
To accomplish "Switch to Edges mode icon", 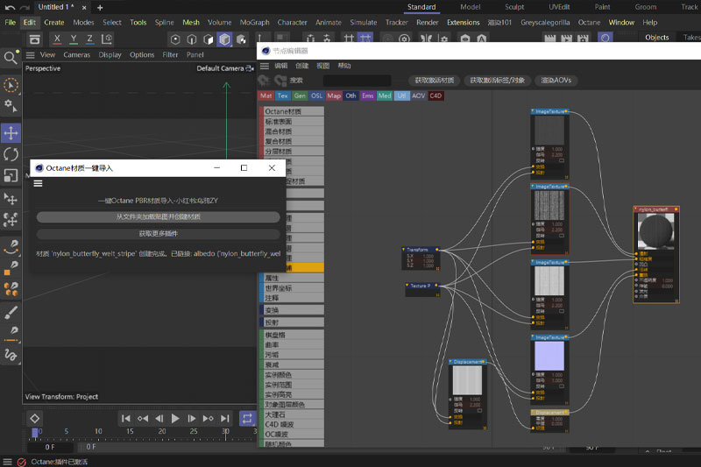I will pos(192,39).
